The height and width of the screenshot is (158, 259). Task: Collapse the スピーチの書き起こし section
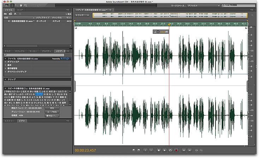[5, 88]
